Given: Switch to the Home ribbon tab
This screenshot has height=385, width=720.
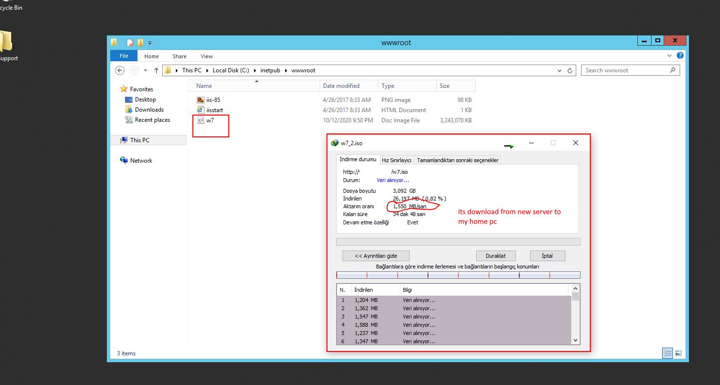Looking at the screenshot, I should (152, 56).
